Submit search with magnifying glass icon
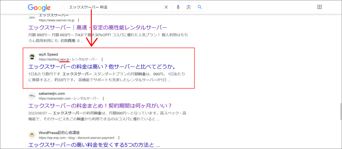The width and height of the screenshot is (342, 149). tap(200, 7)
